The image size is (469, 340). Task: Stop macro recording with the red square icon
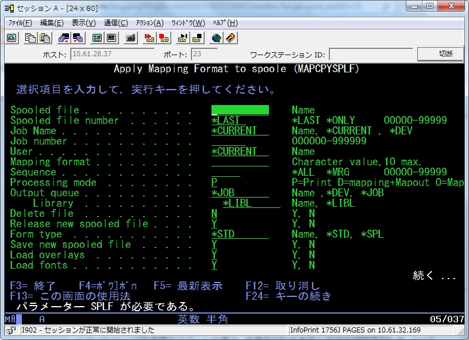tap(164, 38)
